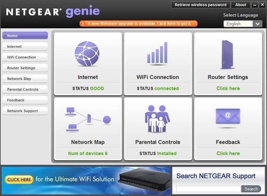Open Feedback from sidebar menu
The height and width of the screenshot is (196, 267).
tap(25, 100)
